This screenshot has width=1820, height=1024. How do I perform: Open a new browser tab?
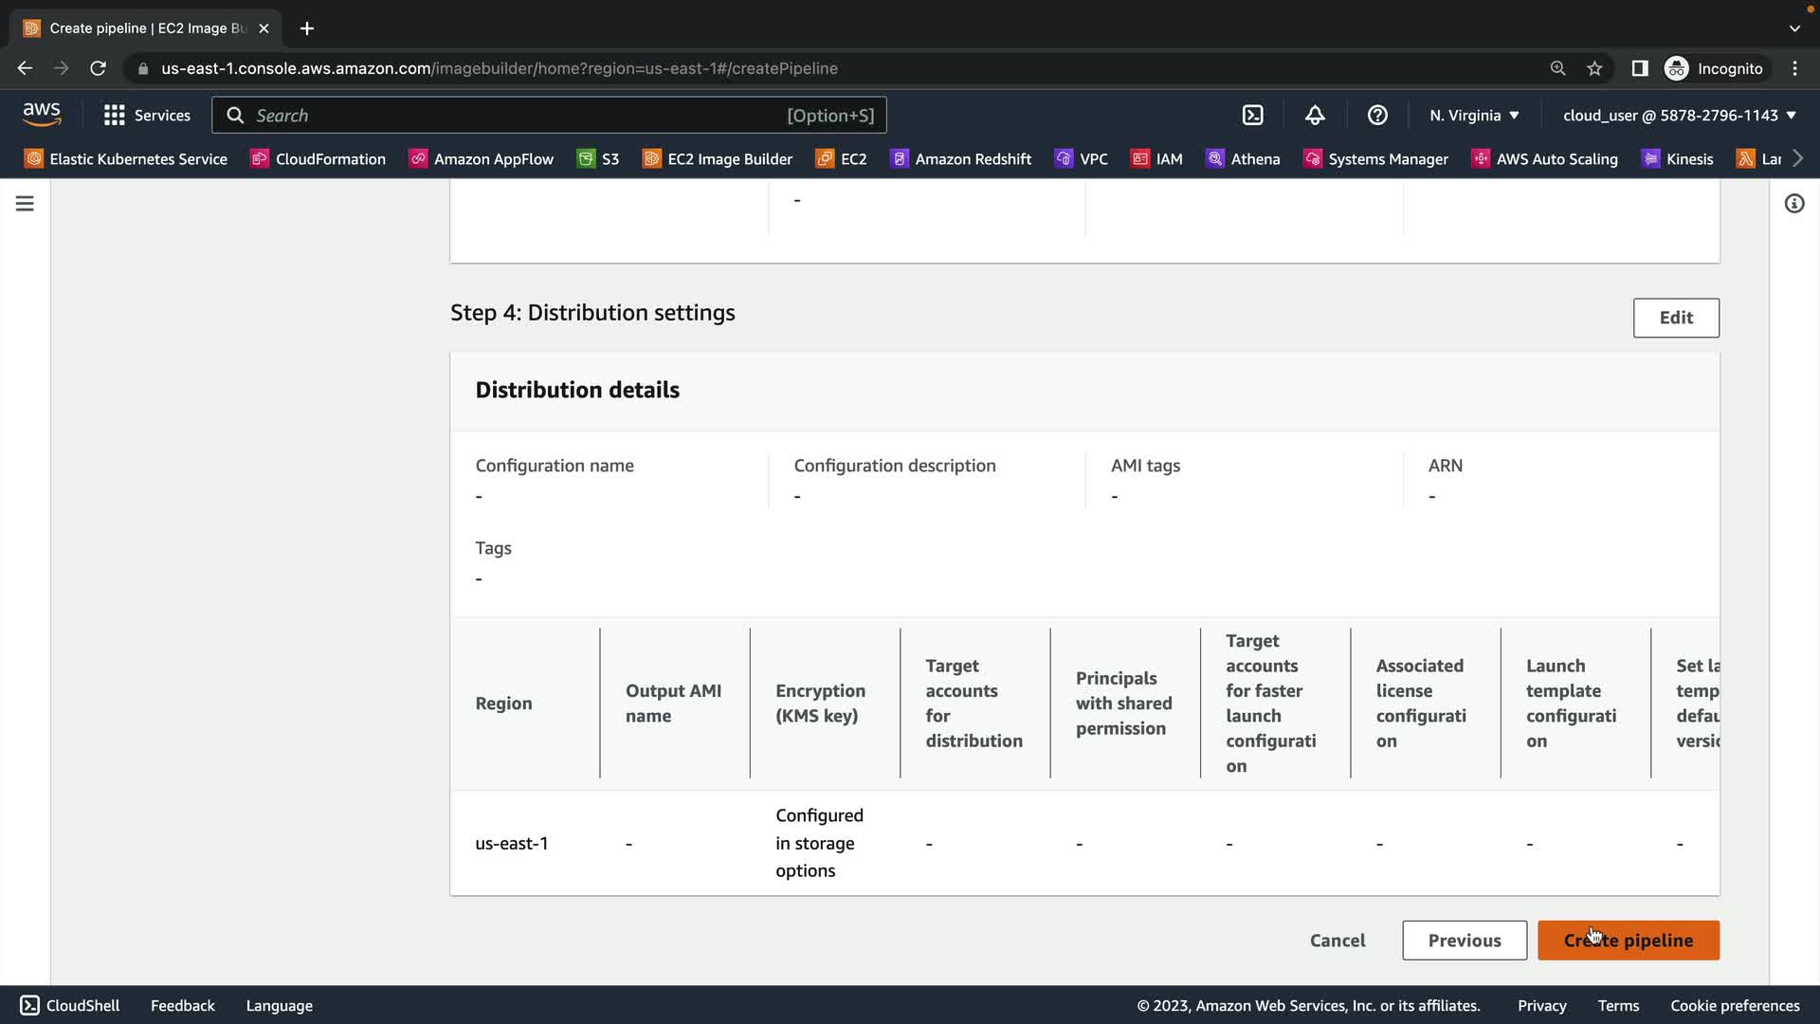(306, 28)
